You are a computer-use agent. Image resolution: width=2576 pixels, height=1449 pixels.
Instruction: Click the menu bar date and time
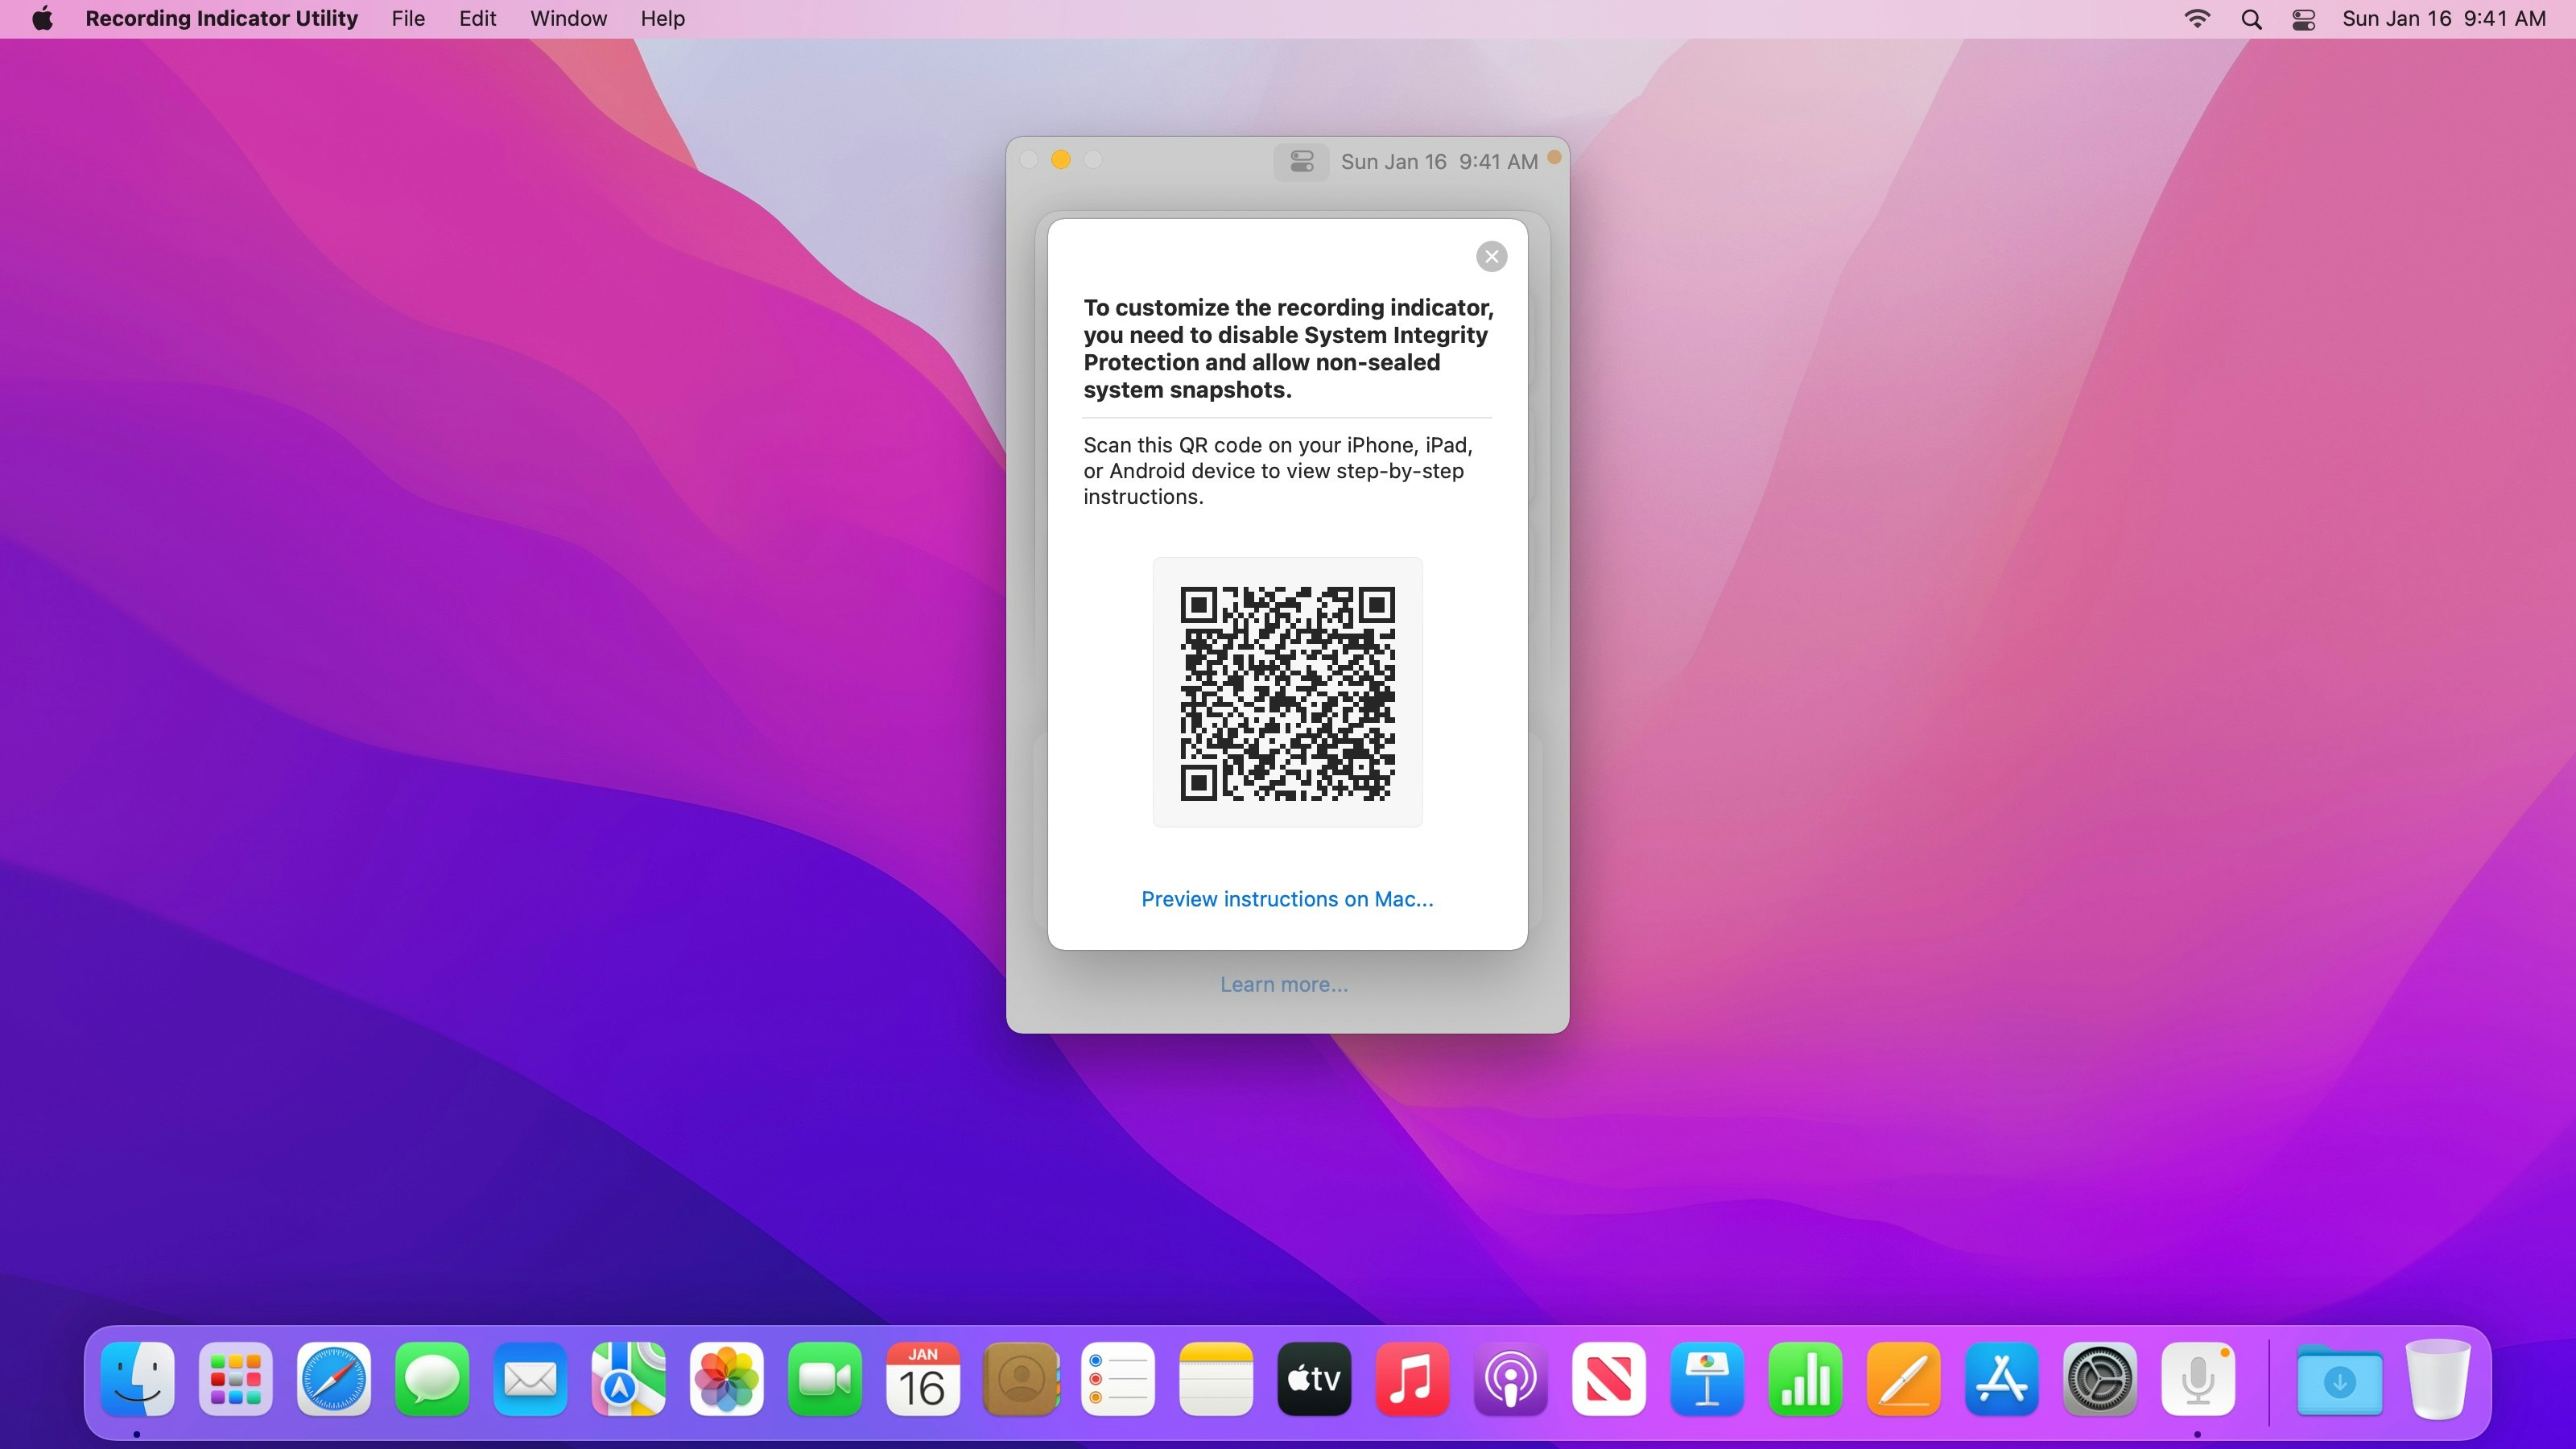point(2443,19)
